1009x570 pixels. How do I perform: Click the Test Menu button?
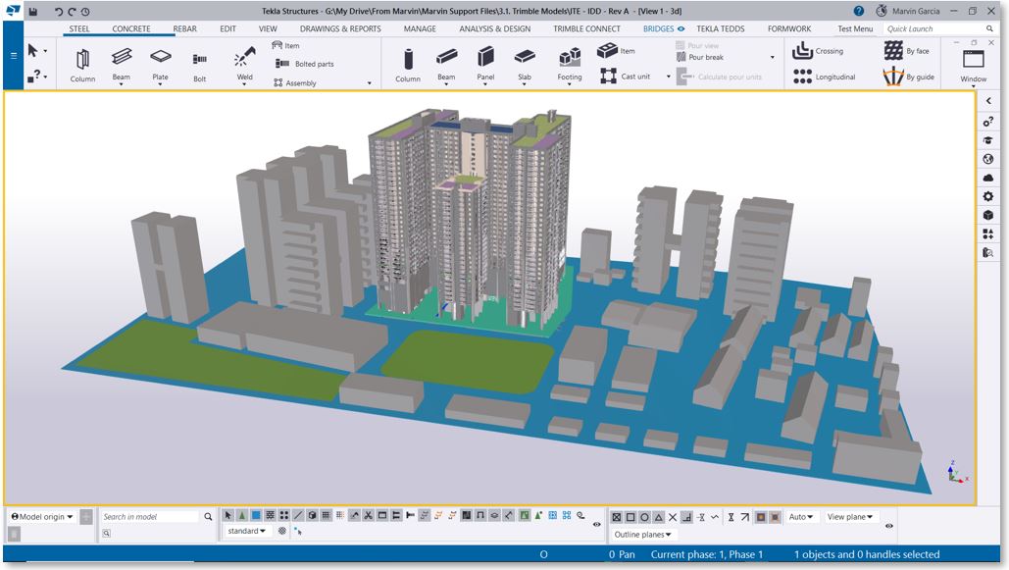[854, 29]
